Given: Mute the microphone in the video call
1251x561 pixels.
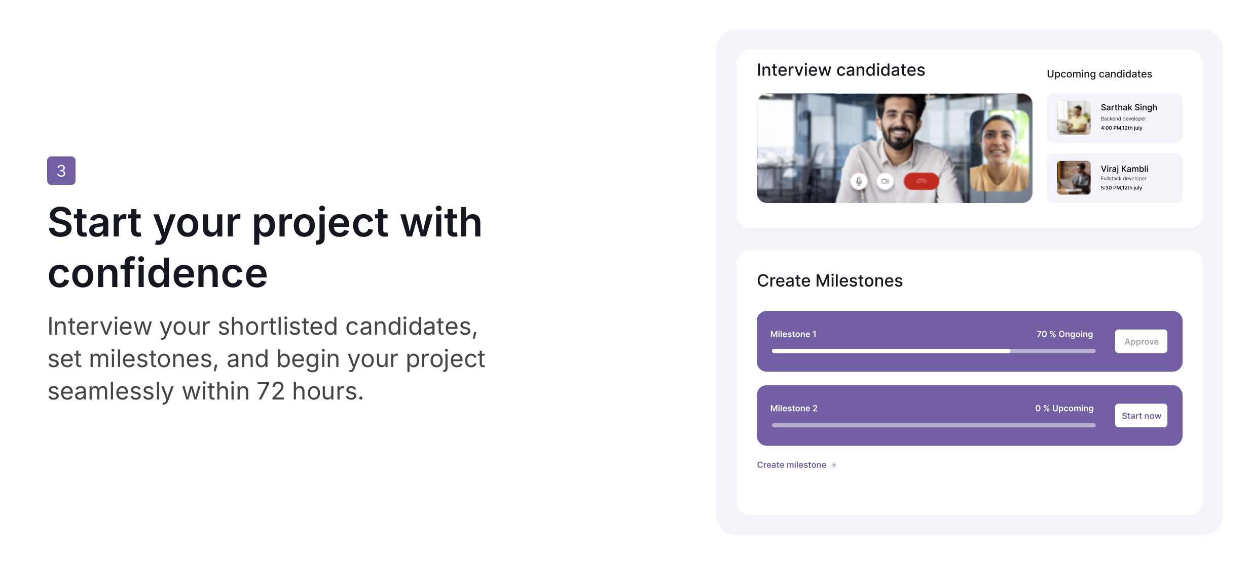Looking at the screenshot, I should pyautogui.click(x=858, y=181).
